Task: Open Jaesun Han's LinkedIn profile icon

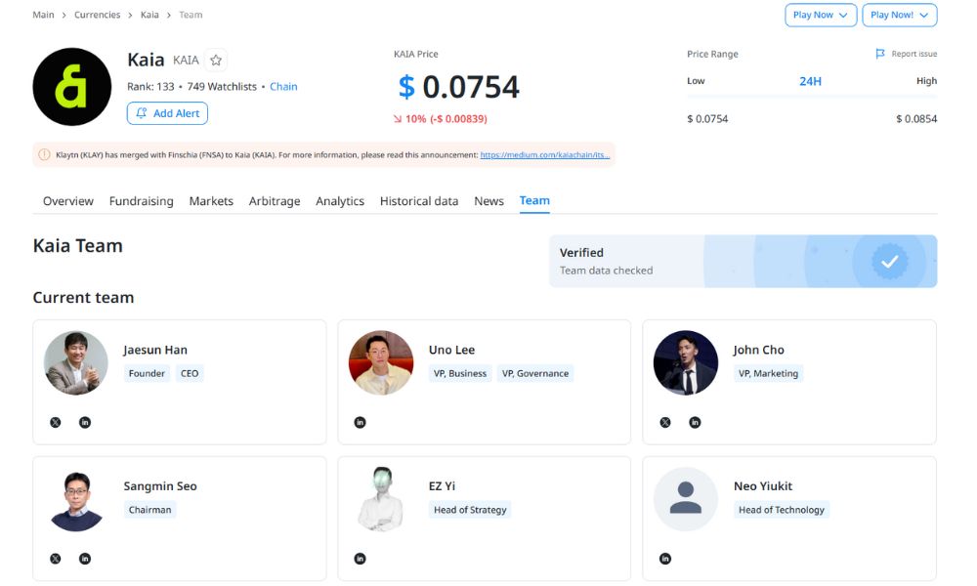Action: point(85,422)
